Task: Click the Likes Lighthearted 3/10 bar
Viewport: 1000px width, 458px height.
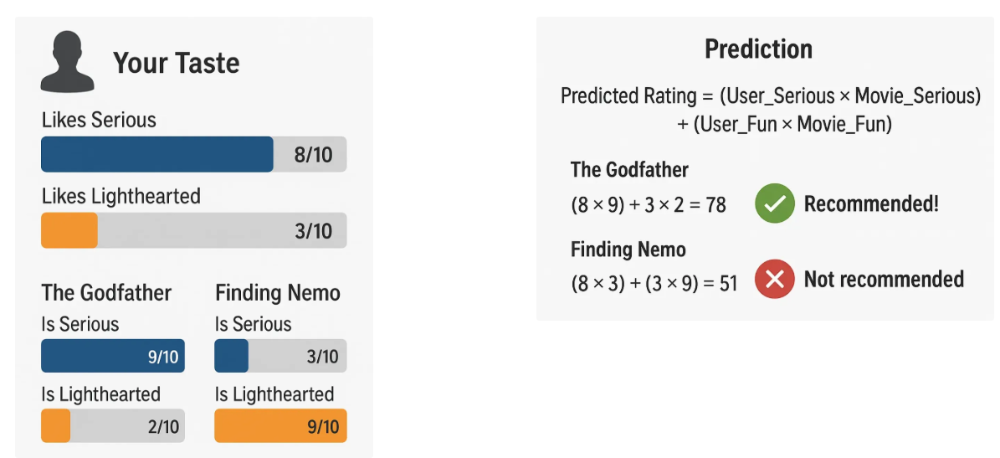Action: (193, 230)
